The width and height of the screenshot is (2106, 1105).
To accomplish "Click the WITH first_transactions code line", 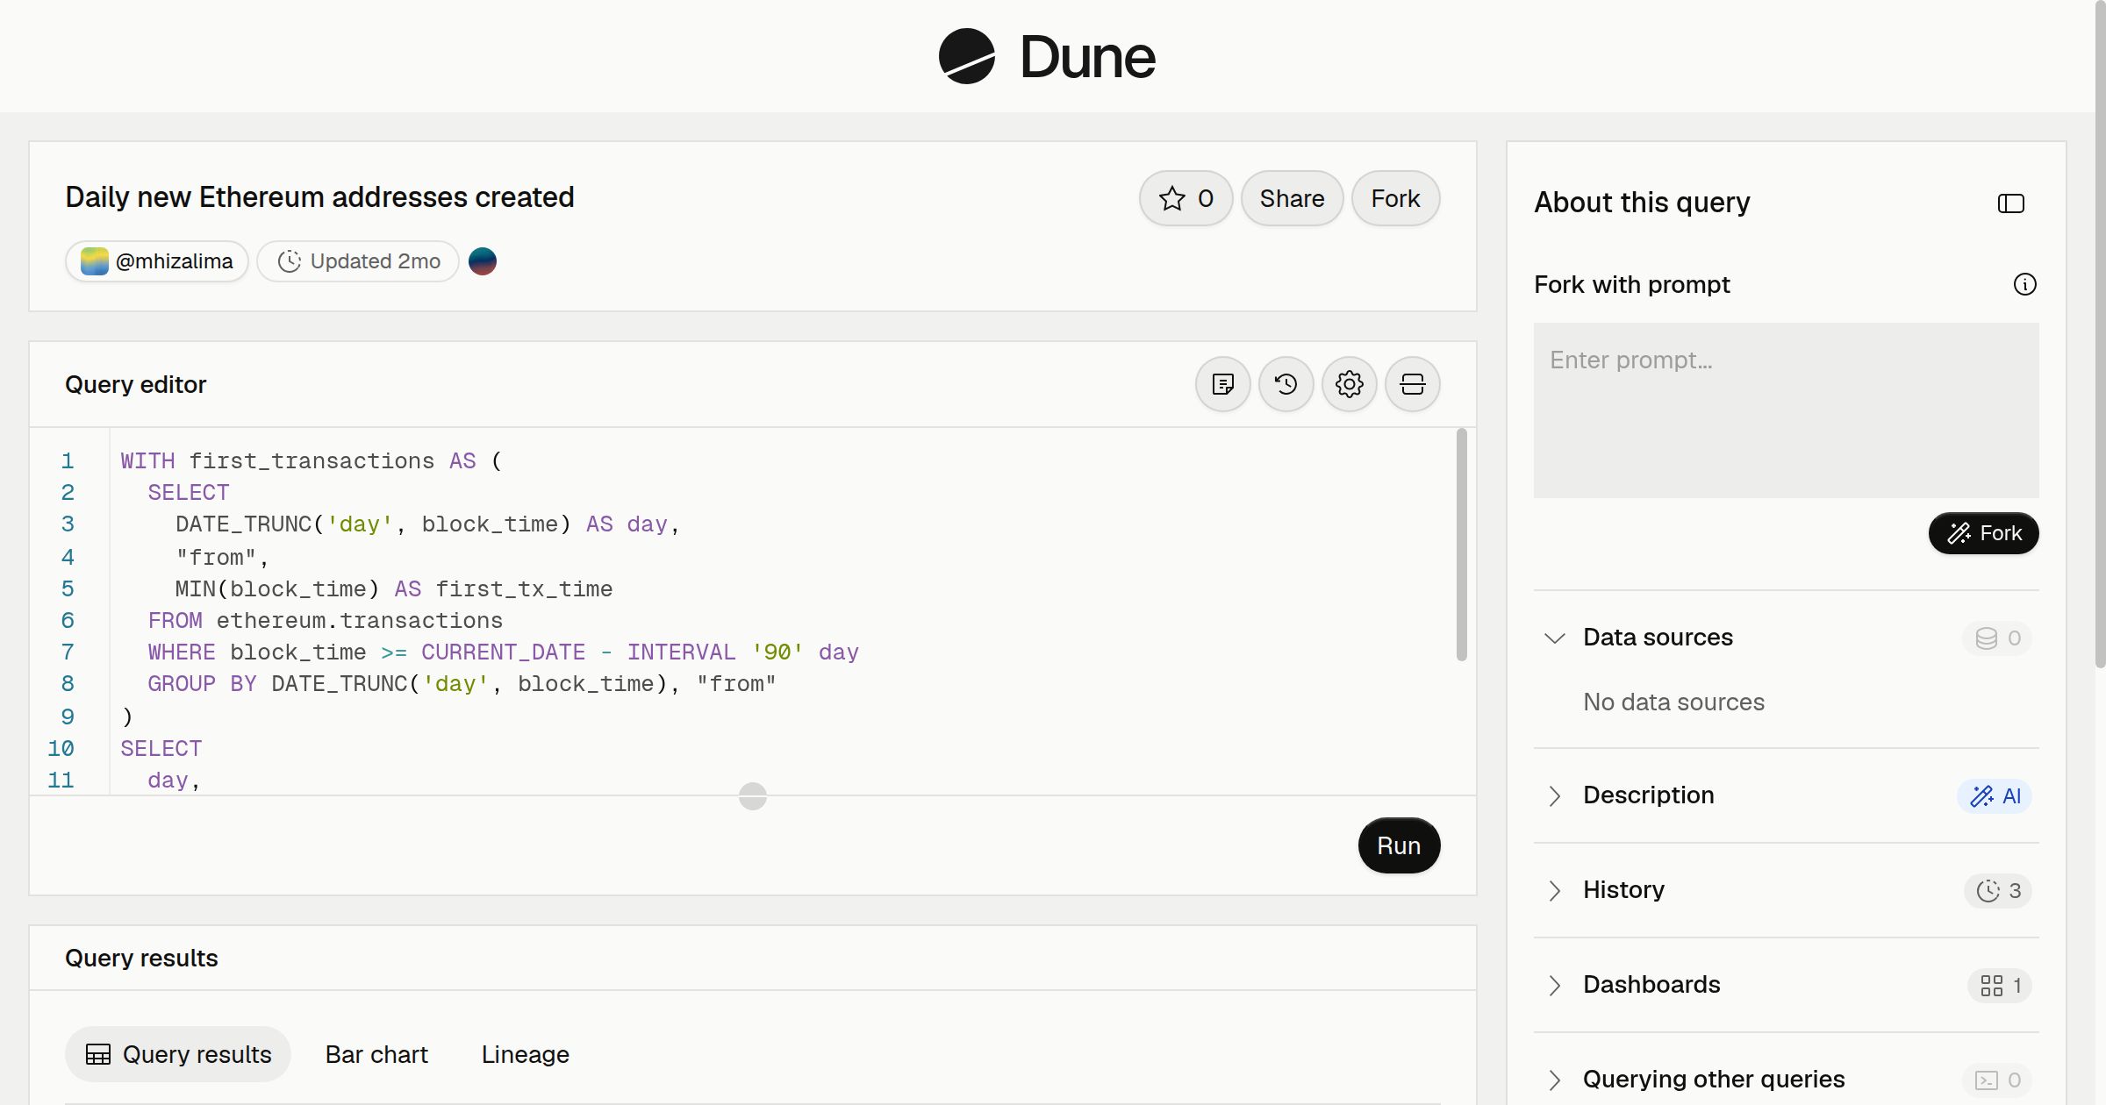I will [311, 460].
